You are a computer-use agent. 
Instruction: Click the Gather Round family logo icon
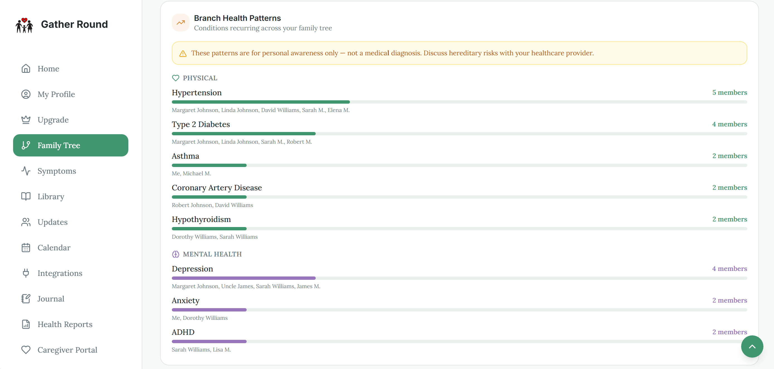(24, 25)
